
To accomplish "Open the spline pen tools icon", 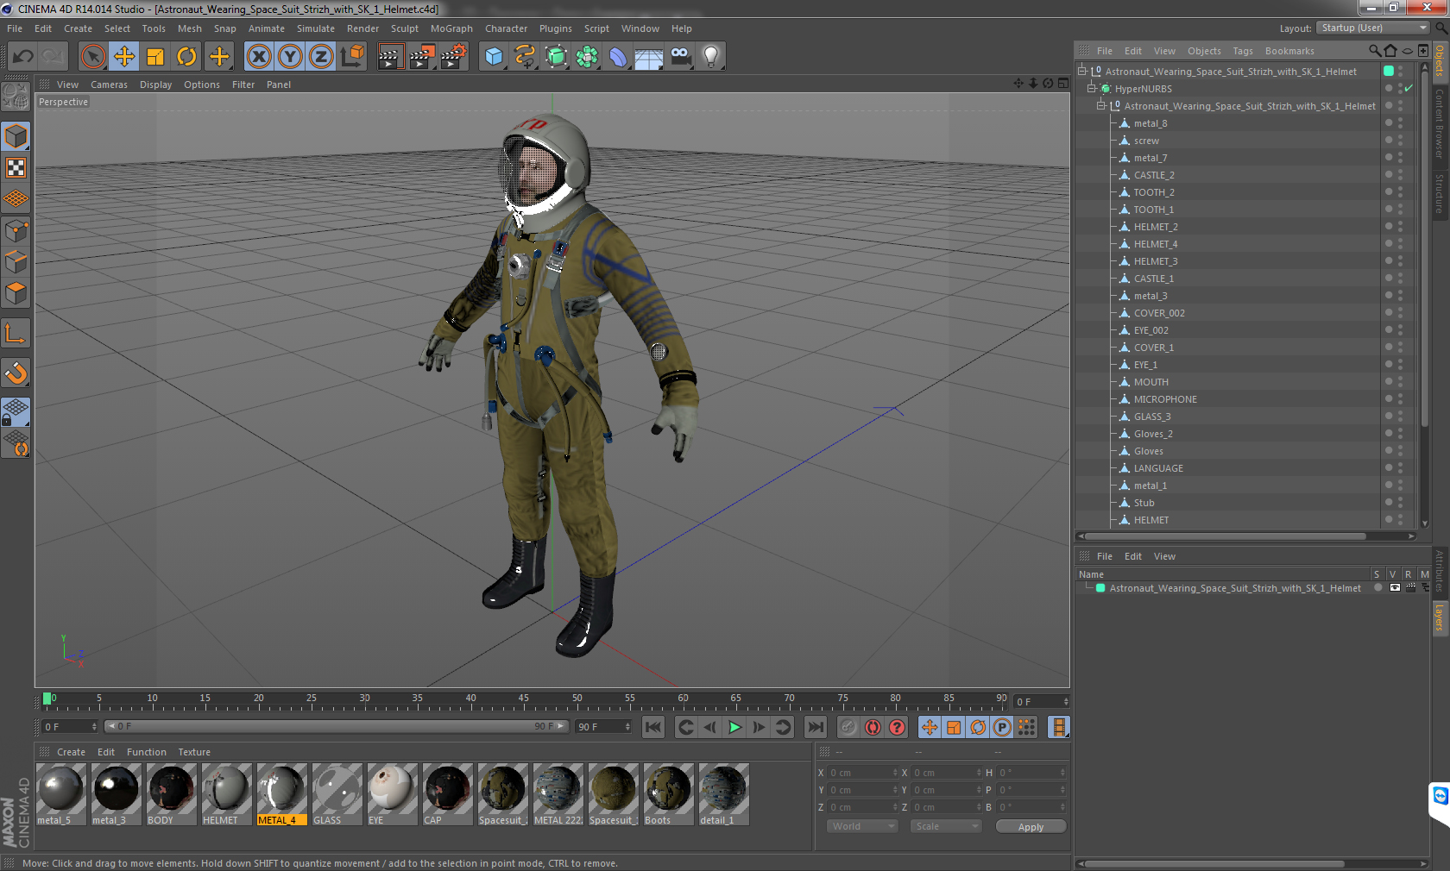I will [x=525, y=57].
